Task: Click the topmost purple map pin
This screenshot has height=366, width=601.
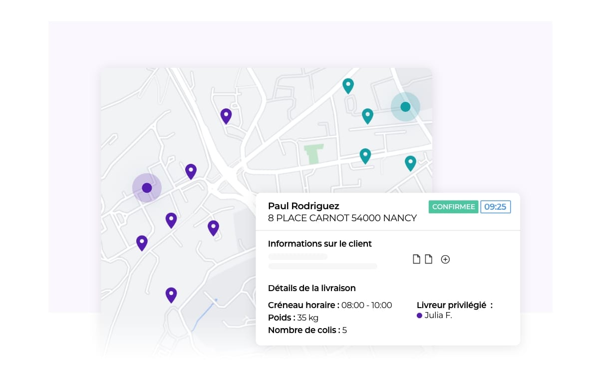Action: (226, 115)
